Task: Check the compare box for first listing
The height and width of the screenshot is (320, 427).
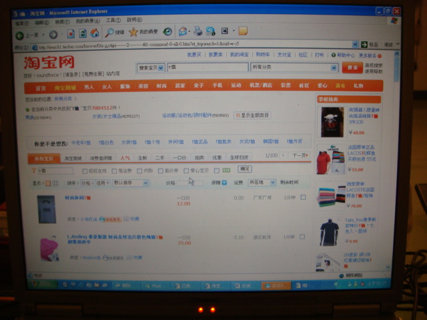Action: pyautogui.click(x=303, y=197)
